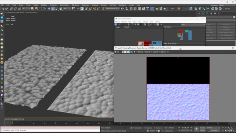The image size is (236, 133).
Task: Open the Hierarchy tab in command panel
Action: [x=207, y=14]
